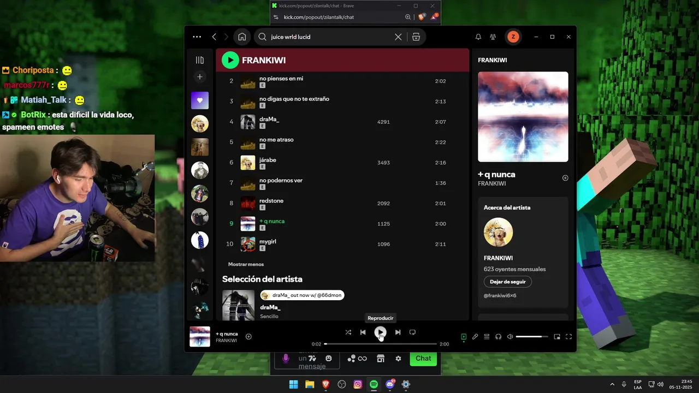
Task: Open friend activity icon
Action: (x=493, y=37)
